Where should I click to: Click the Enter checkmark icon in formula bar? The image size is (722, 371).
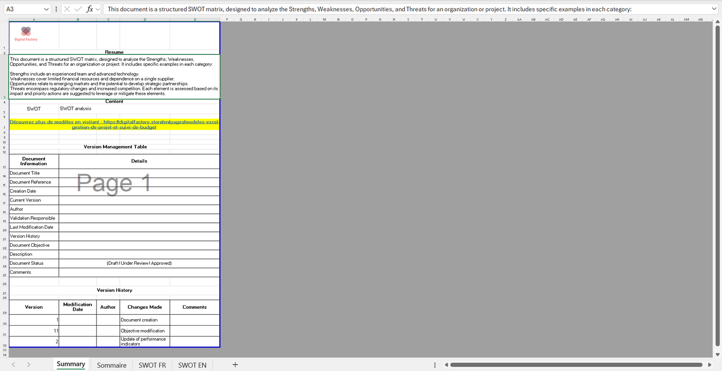pos(78,9)
